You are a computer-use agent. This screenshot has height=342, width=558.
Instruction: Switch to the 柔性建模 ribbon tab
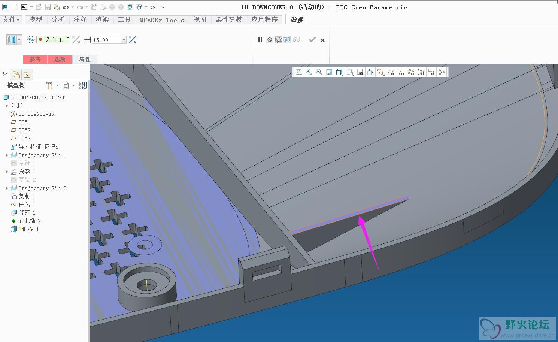[229, 19]
